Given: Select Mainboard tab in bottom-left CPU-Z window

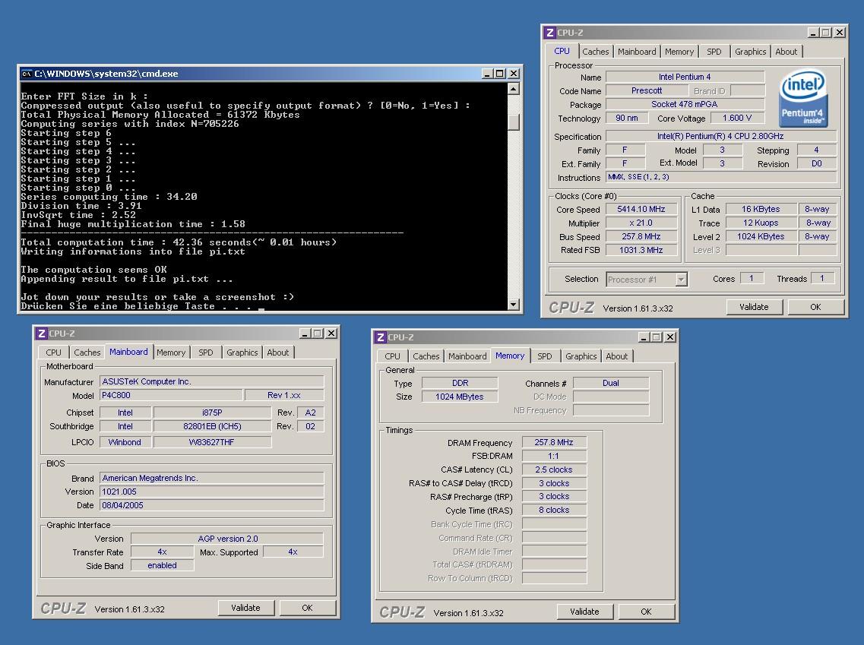Looking at the screenshot, I should click(x=128, y=352).
